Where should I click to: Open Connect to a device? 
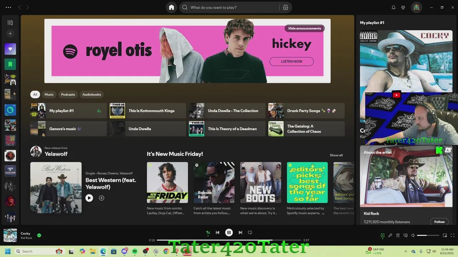405,236
